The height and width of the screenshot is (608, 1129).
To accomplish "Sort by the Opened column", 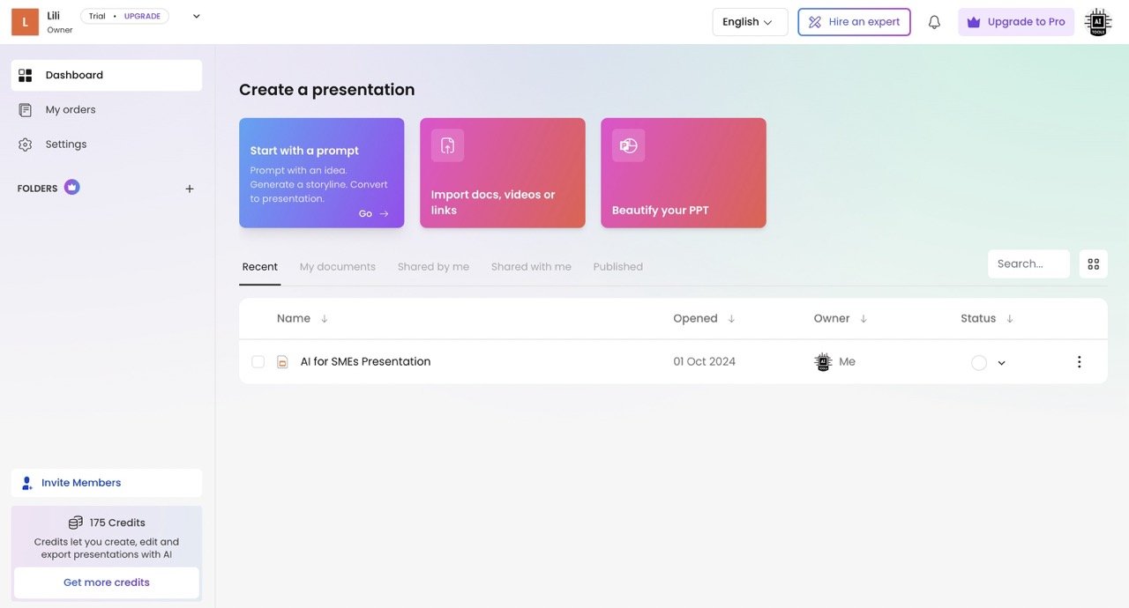I will pos(704,319).
